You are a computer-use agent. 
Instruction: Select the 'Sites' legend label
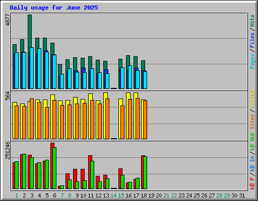point(252,122)
